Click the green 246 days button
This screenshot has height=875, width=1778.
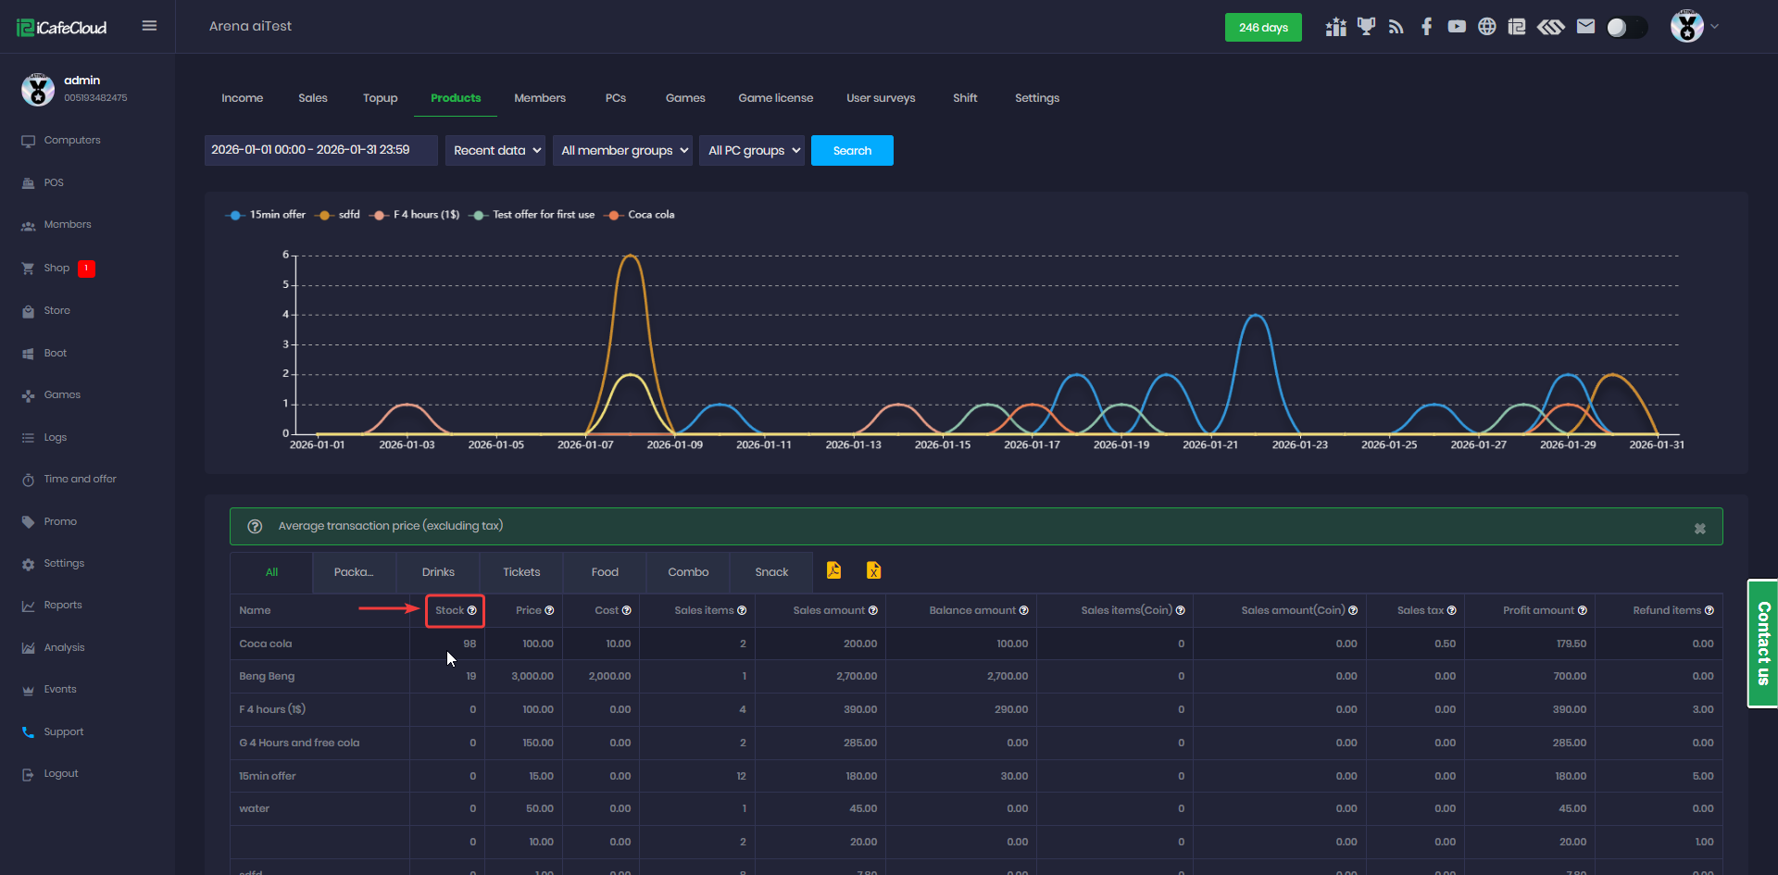point(1263,27)
